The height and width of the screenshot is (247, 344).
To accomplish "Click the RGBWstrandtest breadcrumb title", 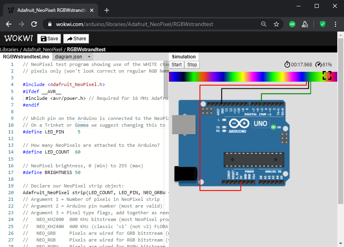I will point(86,49).
